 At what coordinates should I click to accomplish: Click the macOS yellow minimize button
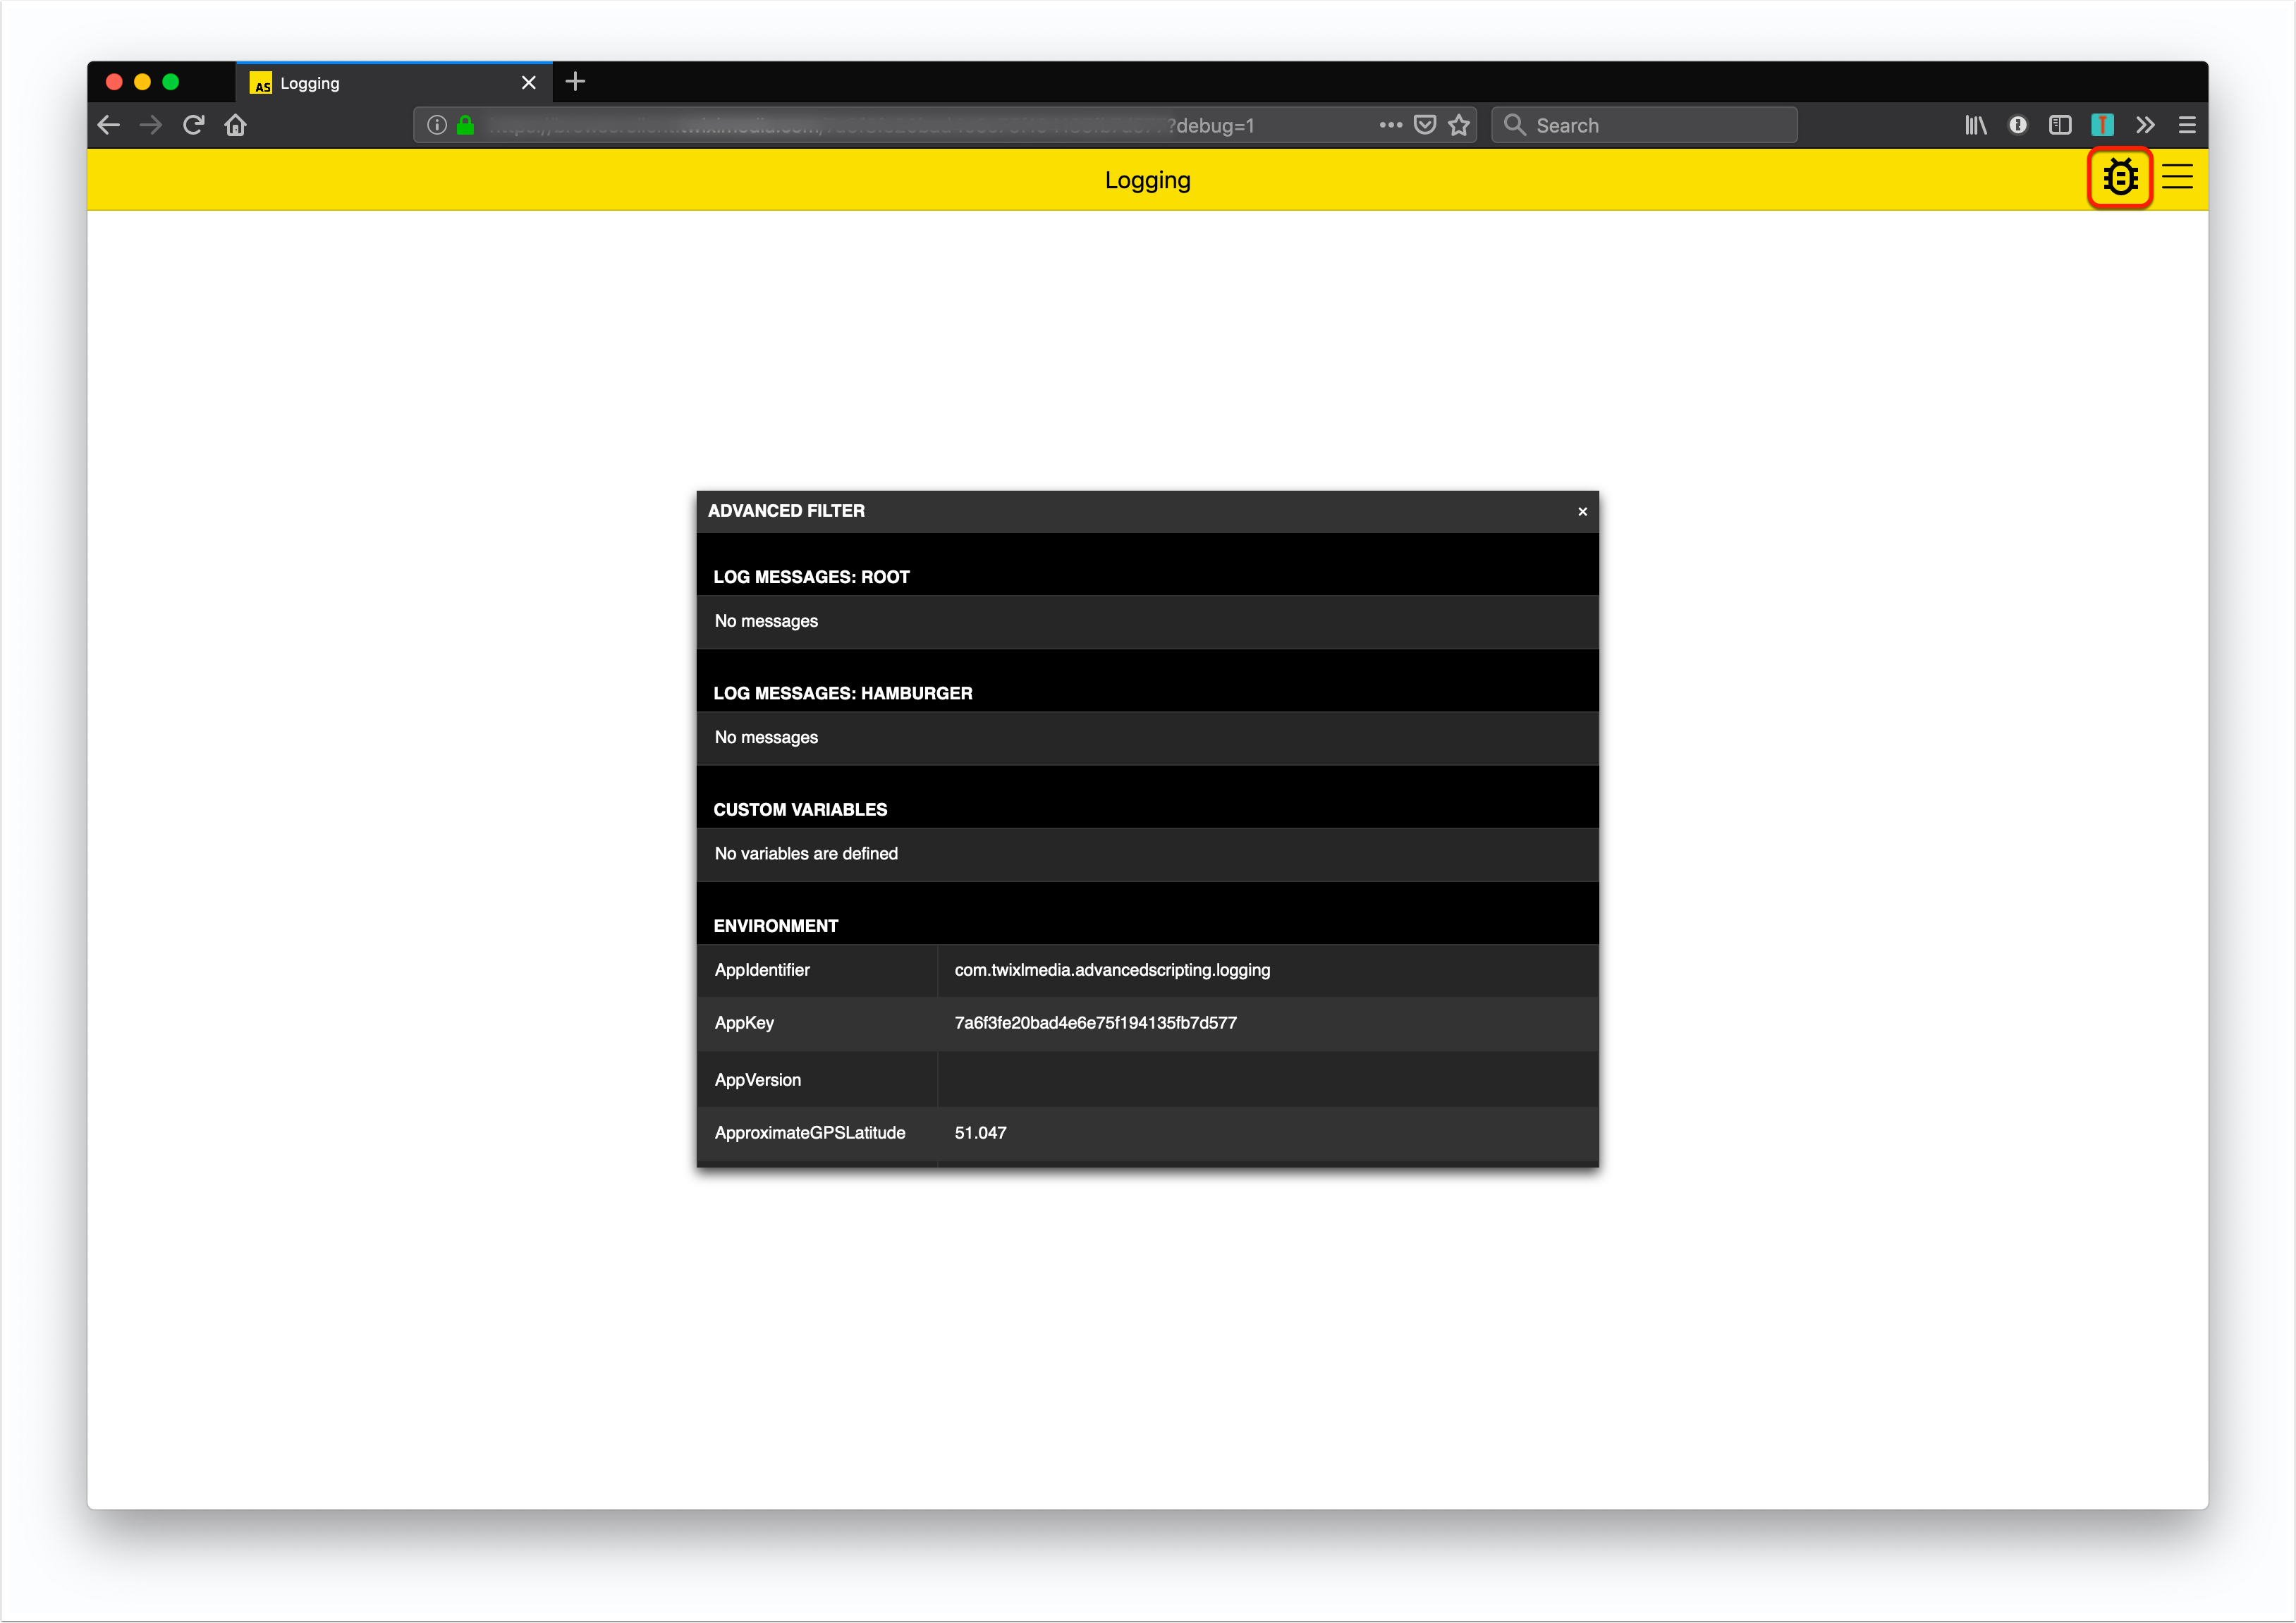[x=142, y=82]
